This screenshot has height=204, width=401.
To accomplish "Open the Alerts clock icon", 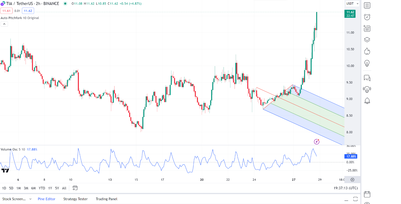I will (x=367, y=17).
